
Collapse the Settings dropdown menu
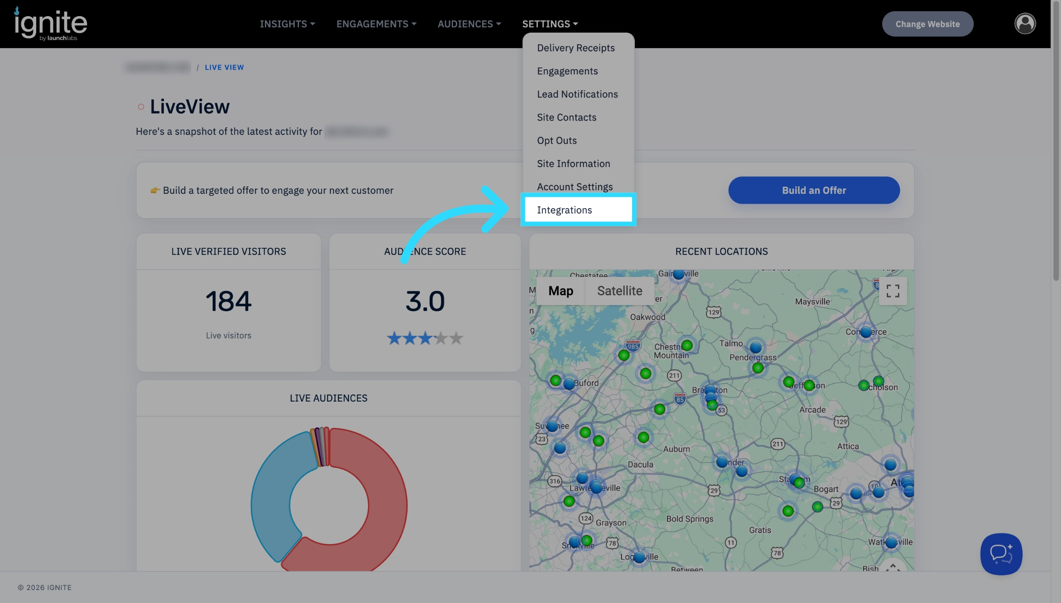(x=550, y=24)
